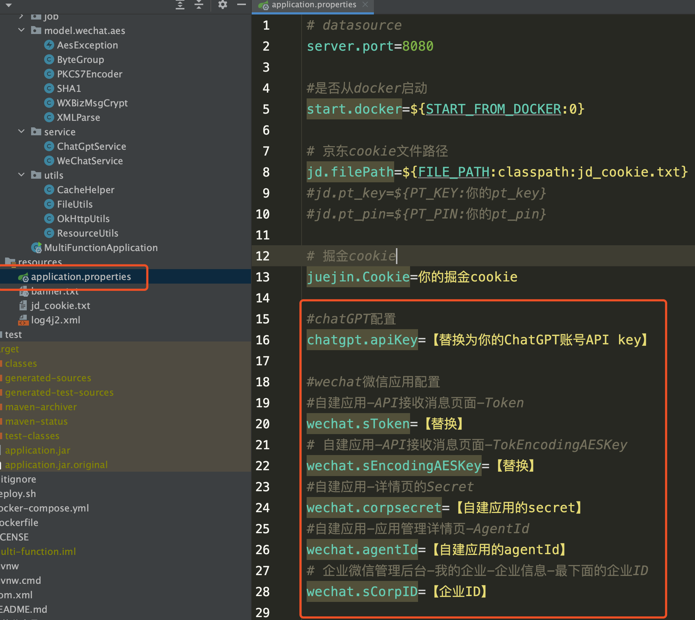695x620 pixels.
Task: Click the jd_cookie.txt file icon
Action: [23, 306]
